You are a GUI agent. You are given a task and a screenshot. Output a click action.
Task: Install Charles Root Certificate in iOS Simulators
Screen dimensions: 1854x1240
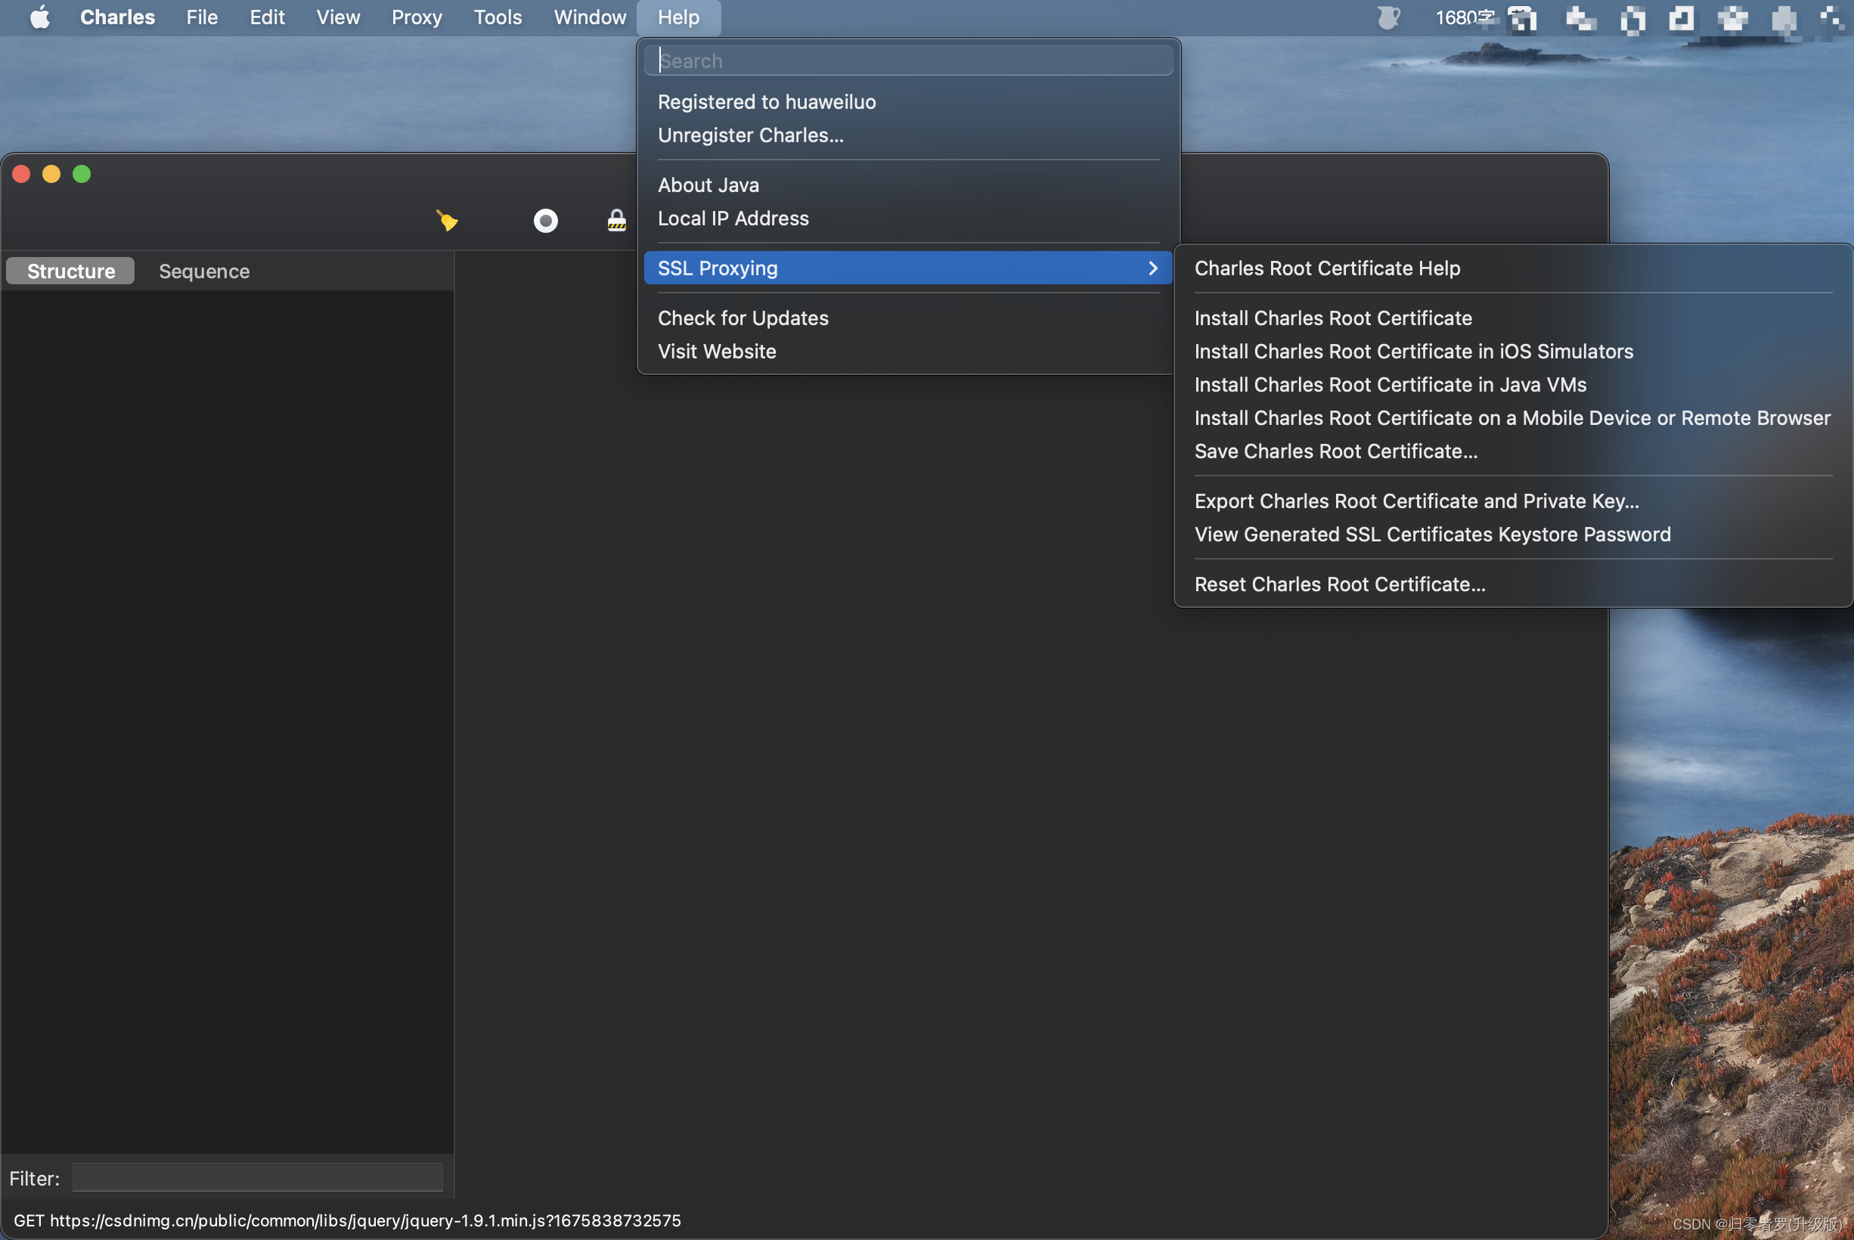[x=1513, y=351]
